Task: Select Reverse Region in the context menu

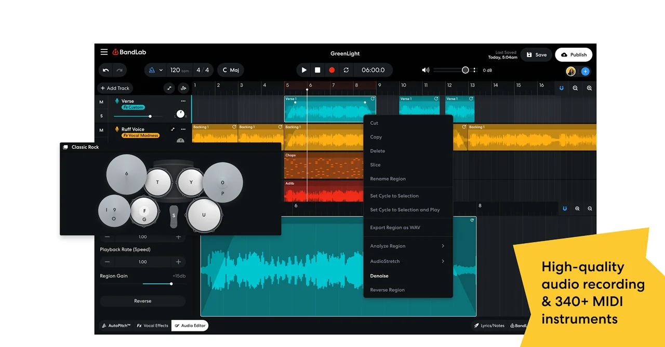Action: pyautogui.click(x=408, y=290)
